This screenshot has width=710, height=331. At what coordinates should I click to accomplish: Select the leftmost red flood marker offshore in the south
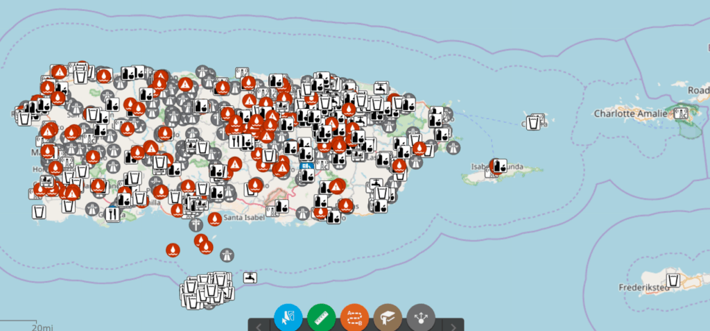[x=173, y=249]
